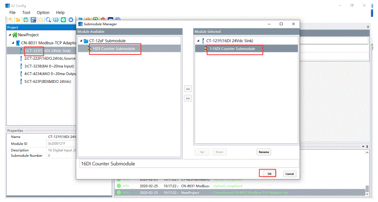Image resolution: width=378 pixels, height=202 pixels.
Task: Click the 16DI Counter Submodule description field
Action: (189, 163)
